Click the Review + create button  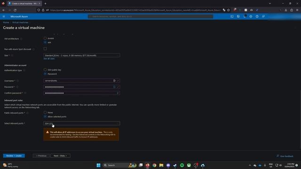click(x=14, y=156)
